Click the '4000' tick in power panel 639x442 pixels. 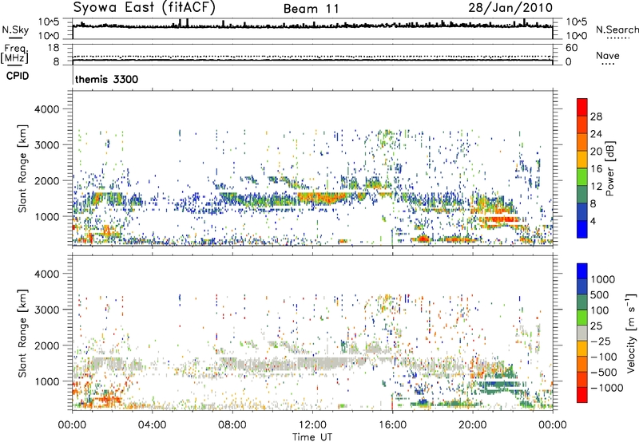pos(46,109)
